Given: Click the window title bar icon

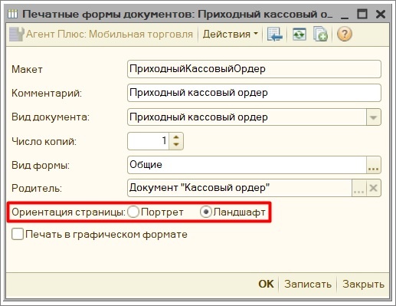Looking at the screenshot, I should coord(13,14).
